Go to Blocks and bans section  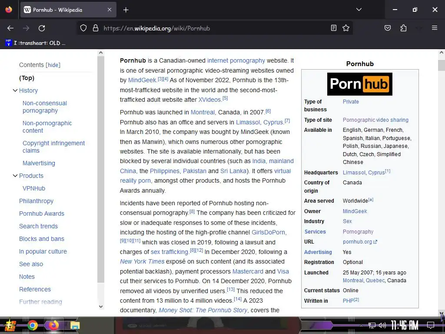point(42,239)
